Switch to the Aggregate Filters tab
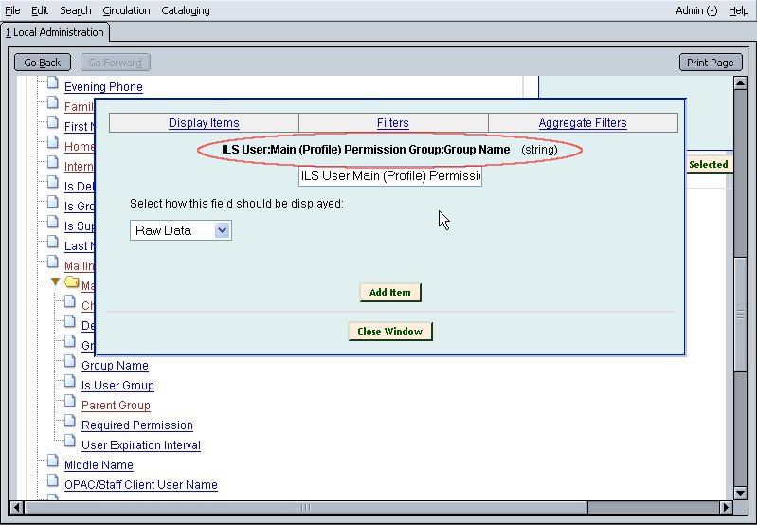Viewport: 757px width, 525px height. click(583, 123)
